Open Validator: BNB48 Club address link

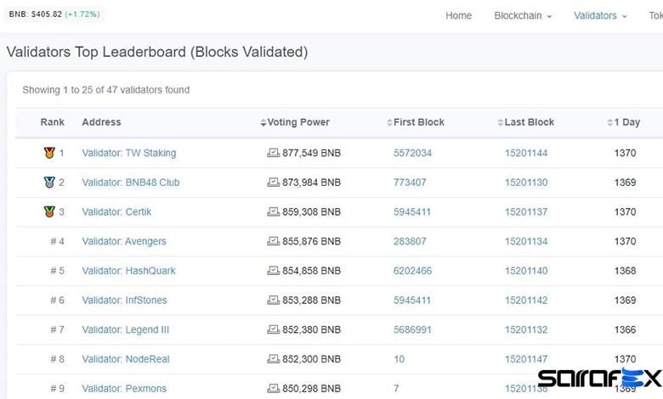131,183
